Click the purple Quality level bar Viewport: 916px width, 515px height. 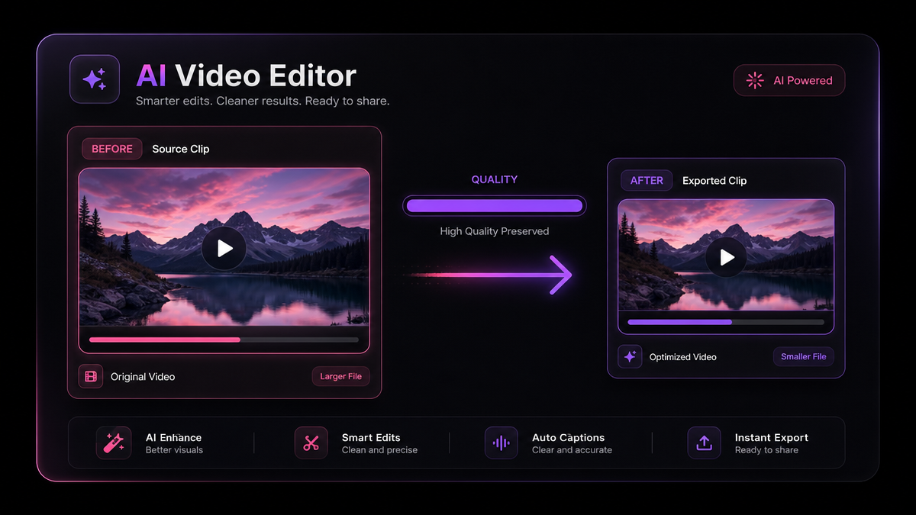495,205
